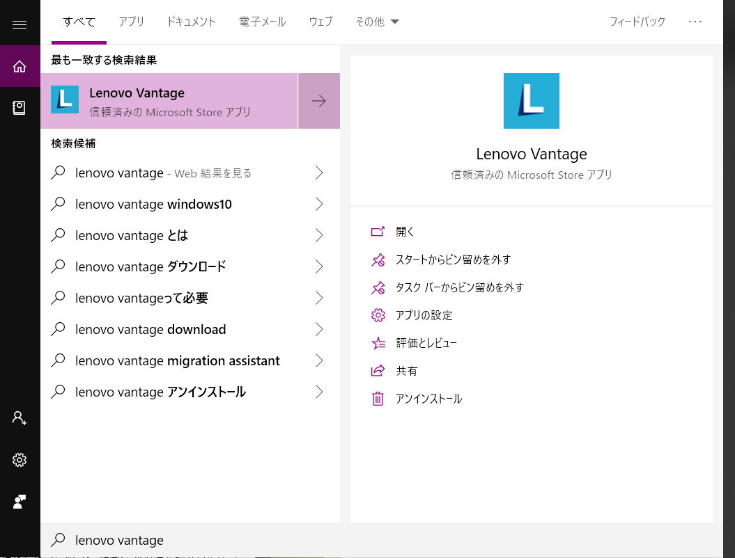Click search icon in bottom search box

(x=58, y=540)
